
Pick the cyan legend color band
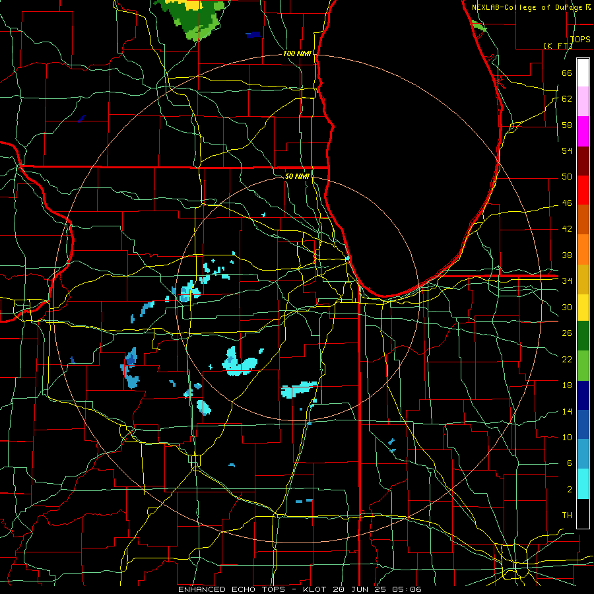pos(583,484)
